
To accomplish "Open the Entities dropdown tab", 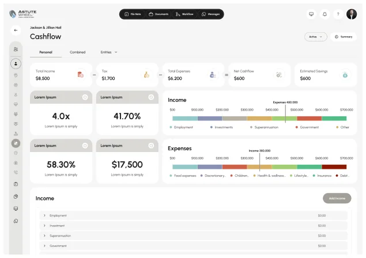I will coord(109,52).
